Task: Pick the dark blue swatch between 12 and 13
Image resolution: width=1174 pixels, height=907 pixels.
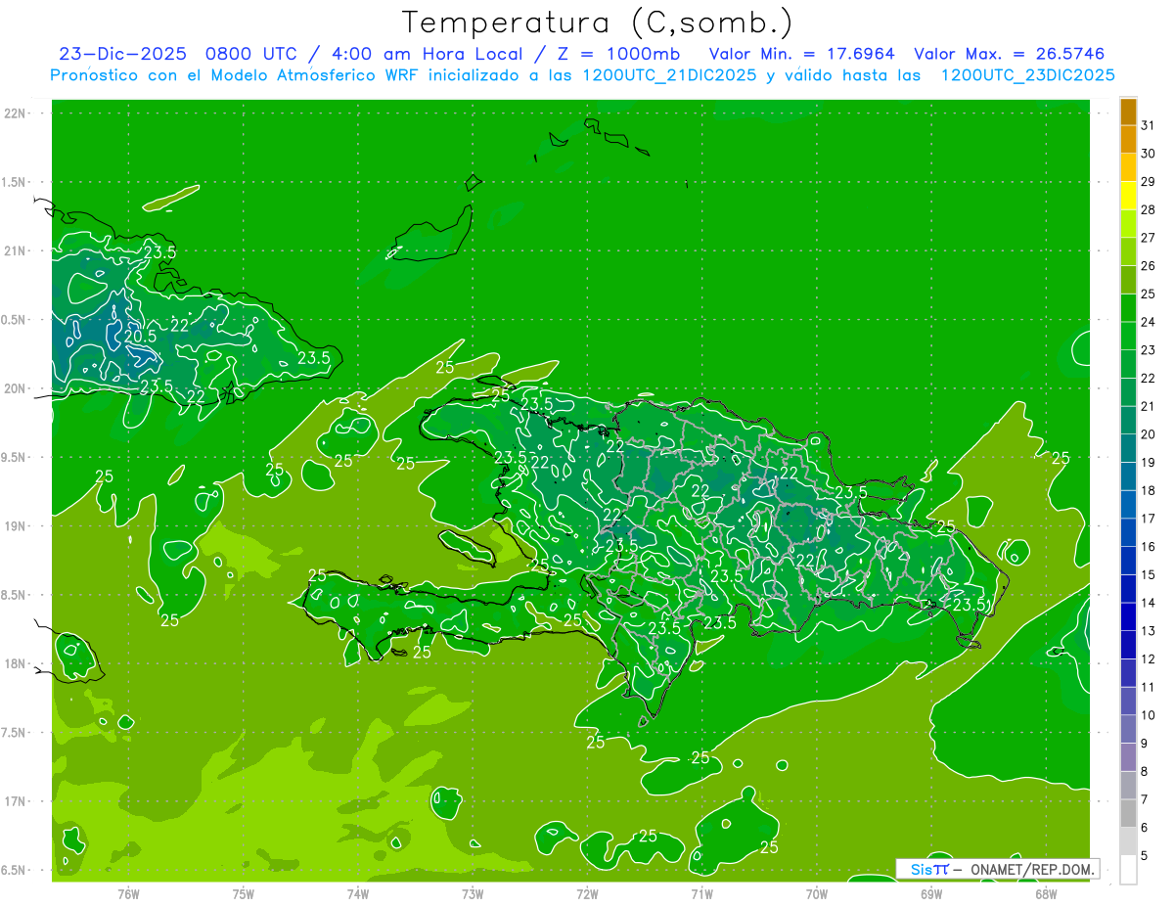Action: pos(1128,645)
